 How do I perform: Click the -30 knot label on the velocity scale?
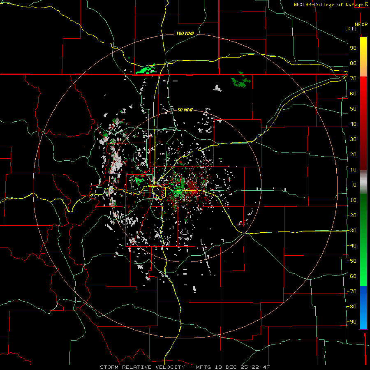click(x=351, y=231)
